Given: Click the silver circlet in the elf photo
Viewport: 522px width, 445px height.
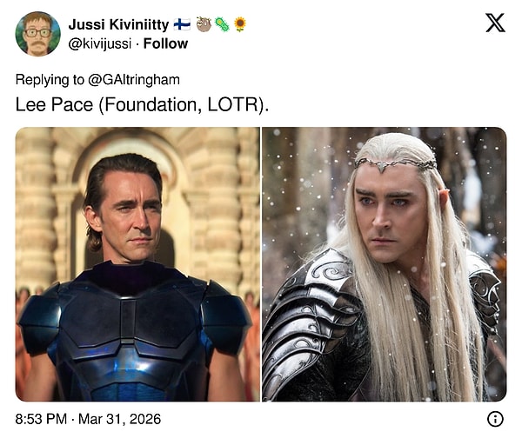Looking at the screenshot, I should point(395,163).
